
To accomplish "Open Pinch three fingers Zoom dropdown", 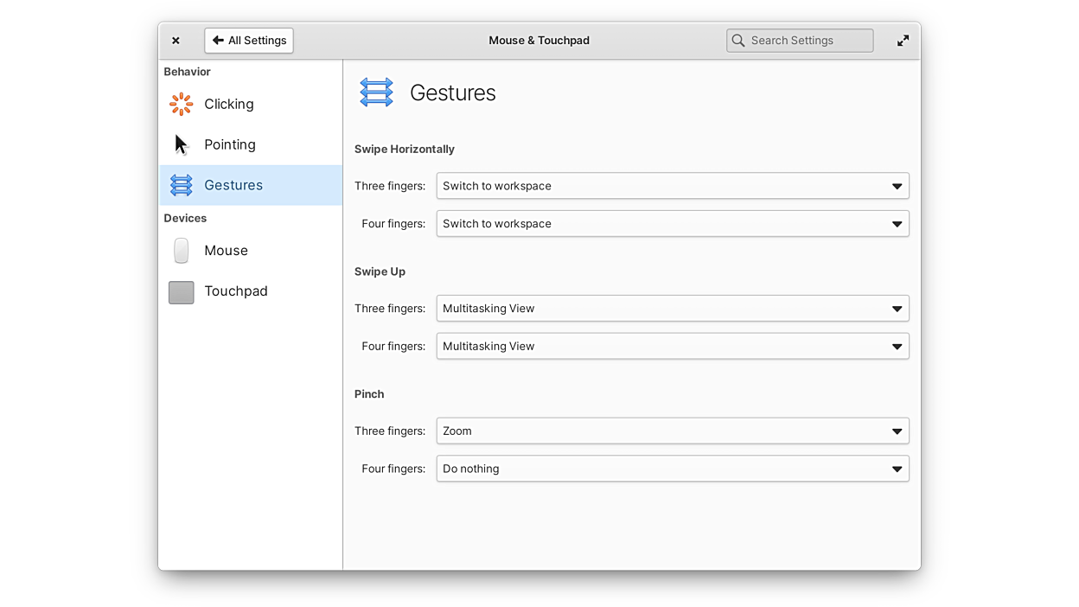I will coord(672,431).
